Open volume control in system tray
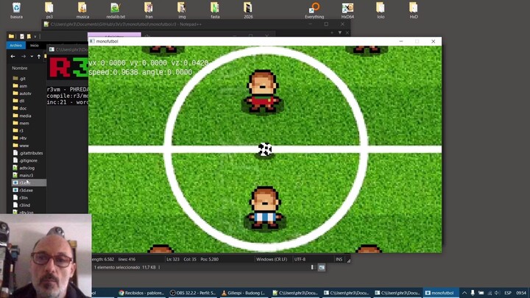 pos(497,293)
